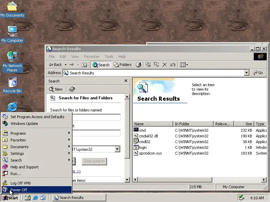Open the View menu
This screenshot has width=270, height=202.
click(75, 57)
